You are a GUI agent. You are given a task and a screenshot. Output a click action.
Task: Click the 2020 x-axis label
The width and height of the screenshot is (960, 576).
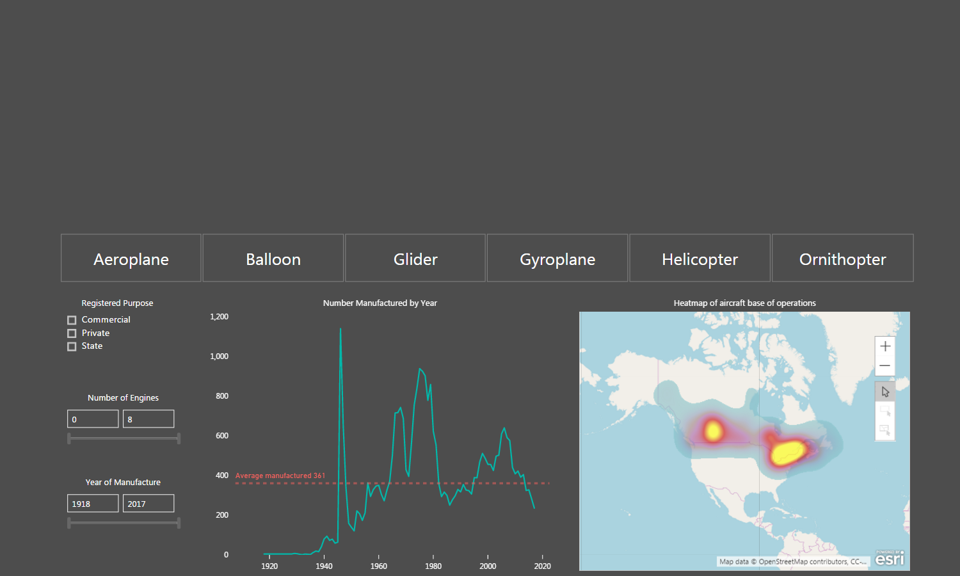tap(542, 566)
